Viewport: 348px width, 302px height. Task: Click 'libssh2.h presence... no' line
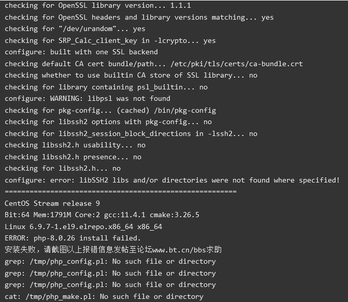(73, 157)
